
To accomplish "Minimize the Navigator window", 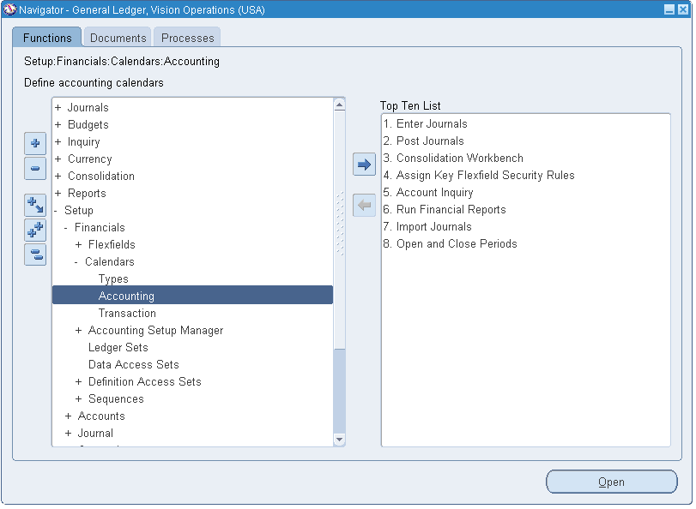I will point(669,9).
